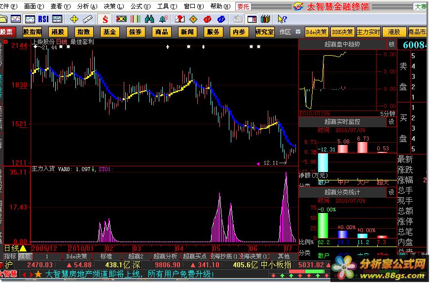Click the yellow diamond arrow icon
Screen dimensions: 430x283
193,19
